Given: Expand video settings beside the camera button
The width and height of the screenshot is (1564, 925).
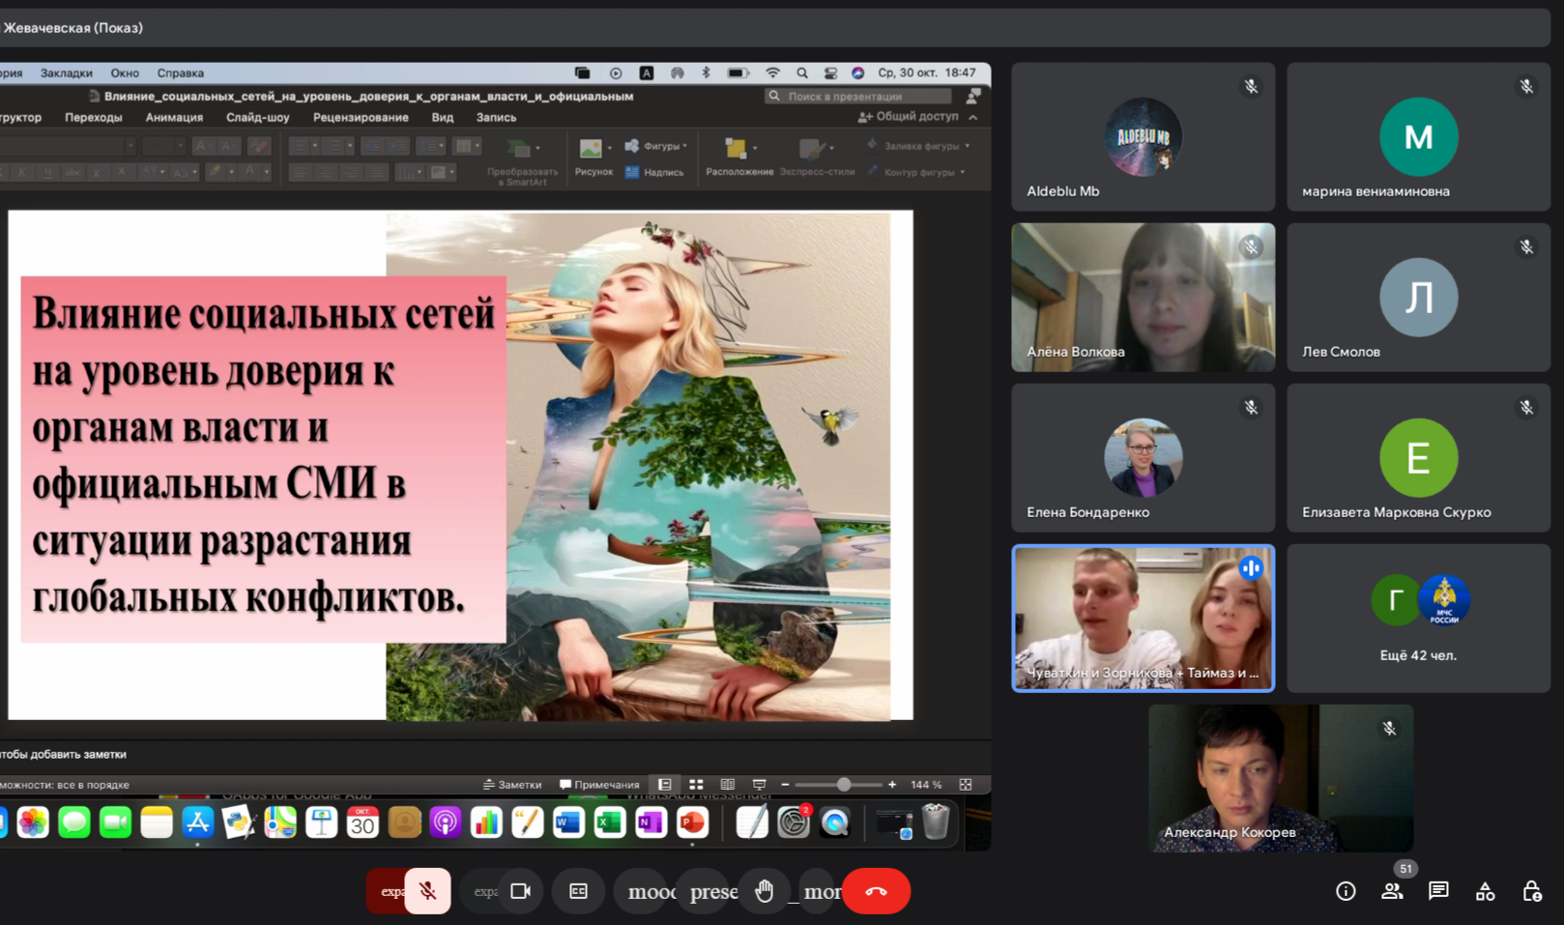Looking at the screenshot, I should pos(481,890).
